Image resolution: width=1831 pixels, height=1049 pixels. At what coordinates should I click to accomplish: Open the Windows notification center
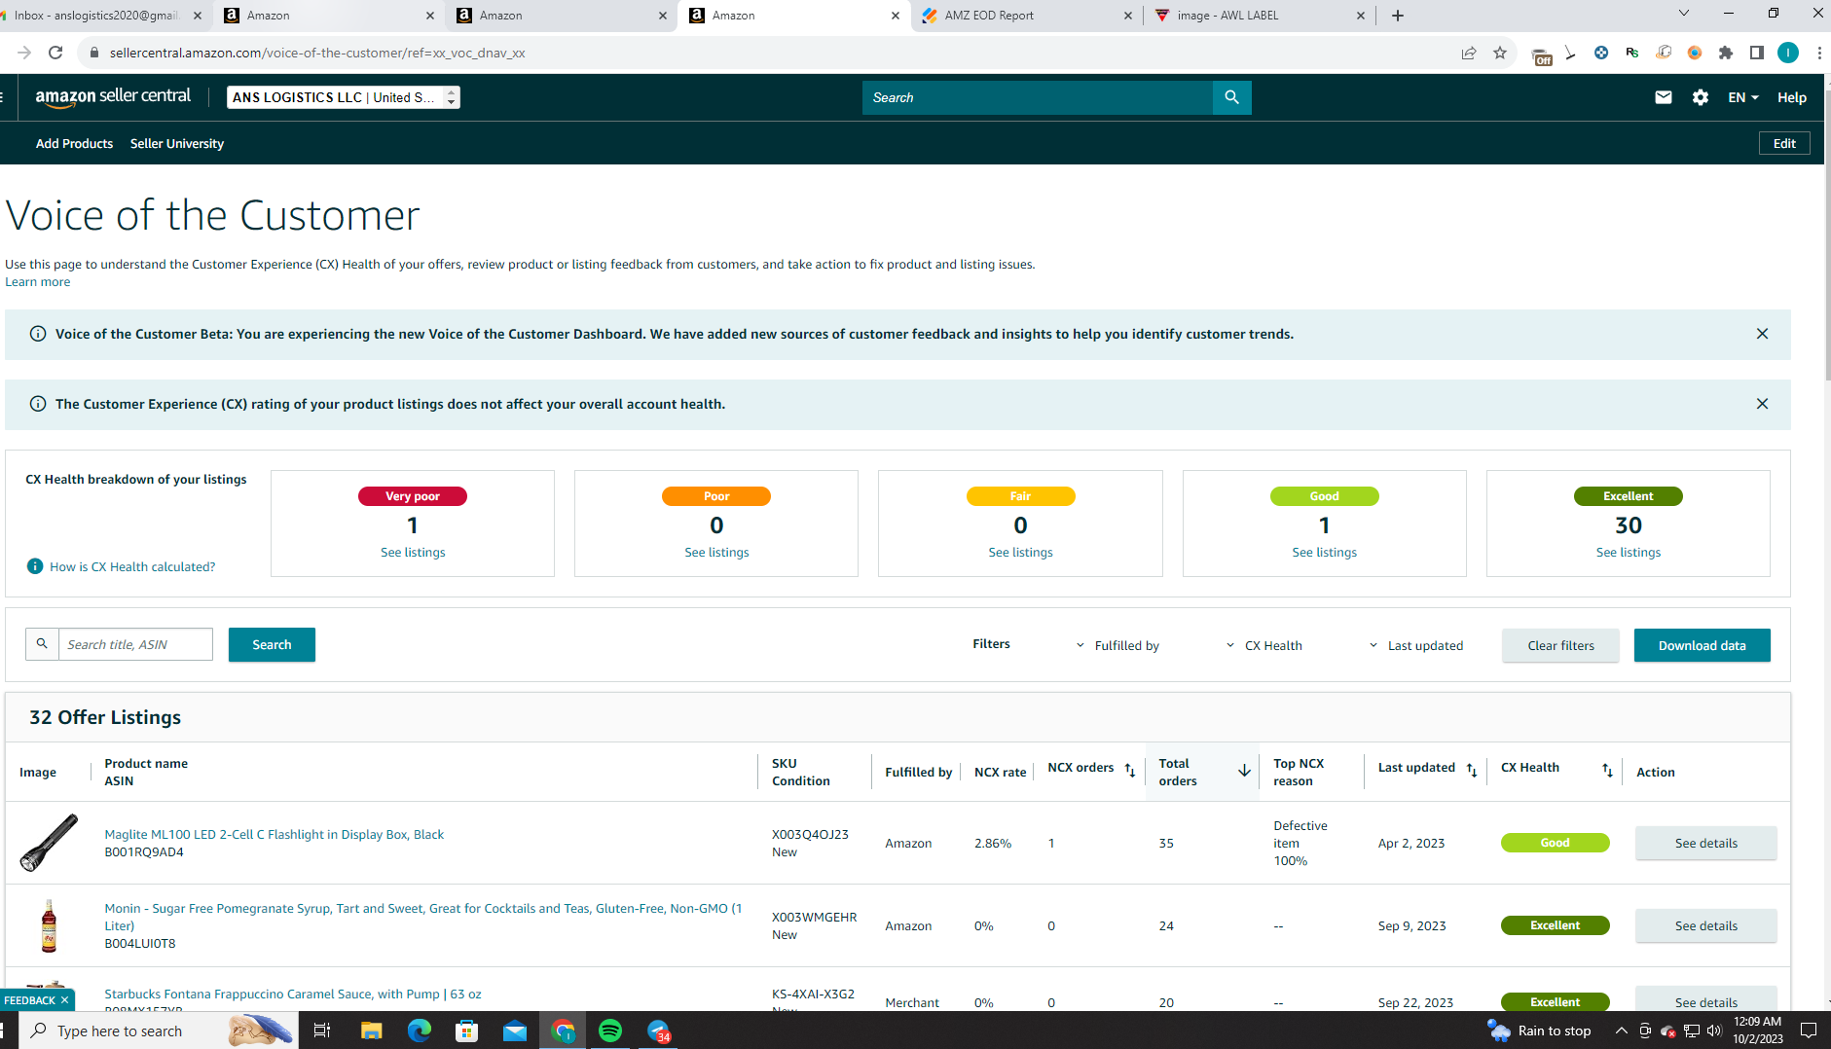1809,1031
